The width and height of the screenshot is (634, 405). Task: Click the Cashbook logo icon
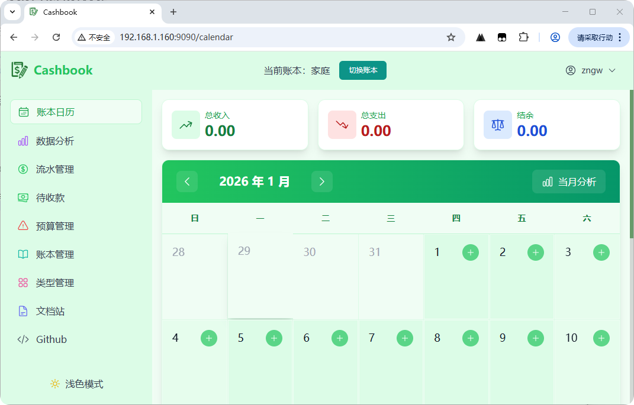coord(20,70)
